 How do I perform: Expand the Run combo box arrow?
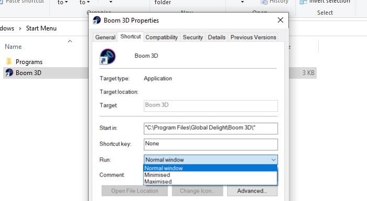click(273, 160)
